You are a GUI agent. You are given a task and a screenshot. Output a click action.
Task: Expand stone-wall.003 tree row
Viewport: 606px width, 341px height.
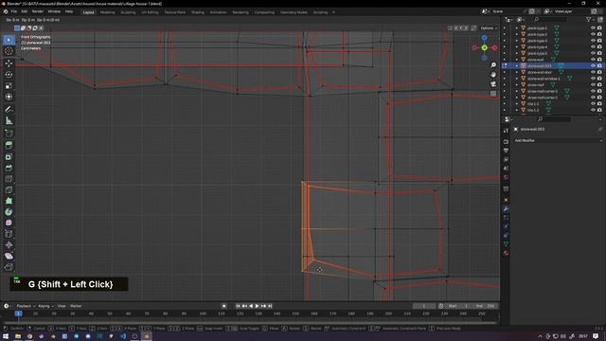[x=517, y=65]
